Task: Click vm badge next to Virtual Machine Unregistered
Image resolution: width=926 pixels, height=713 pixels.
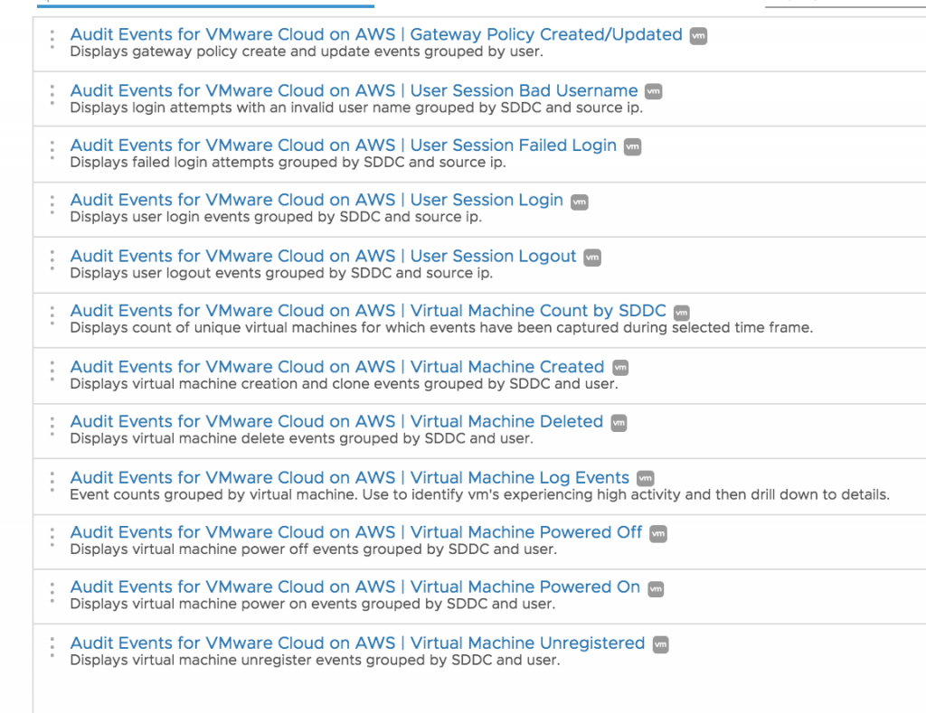Action: (x=660, y=644)
